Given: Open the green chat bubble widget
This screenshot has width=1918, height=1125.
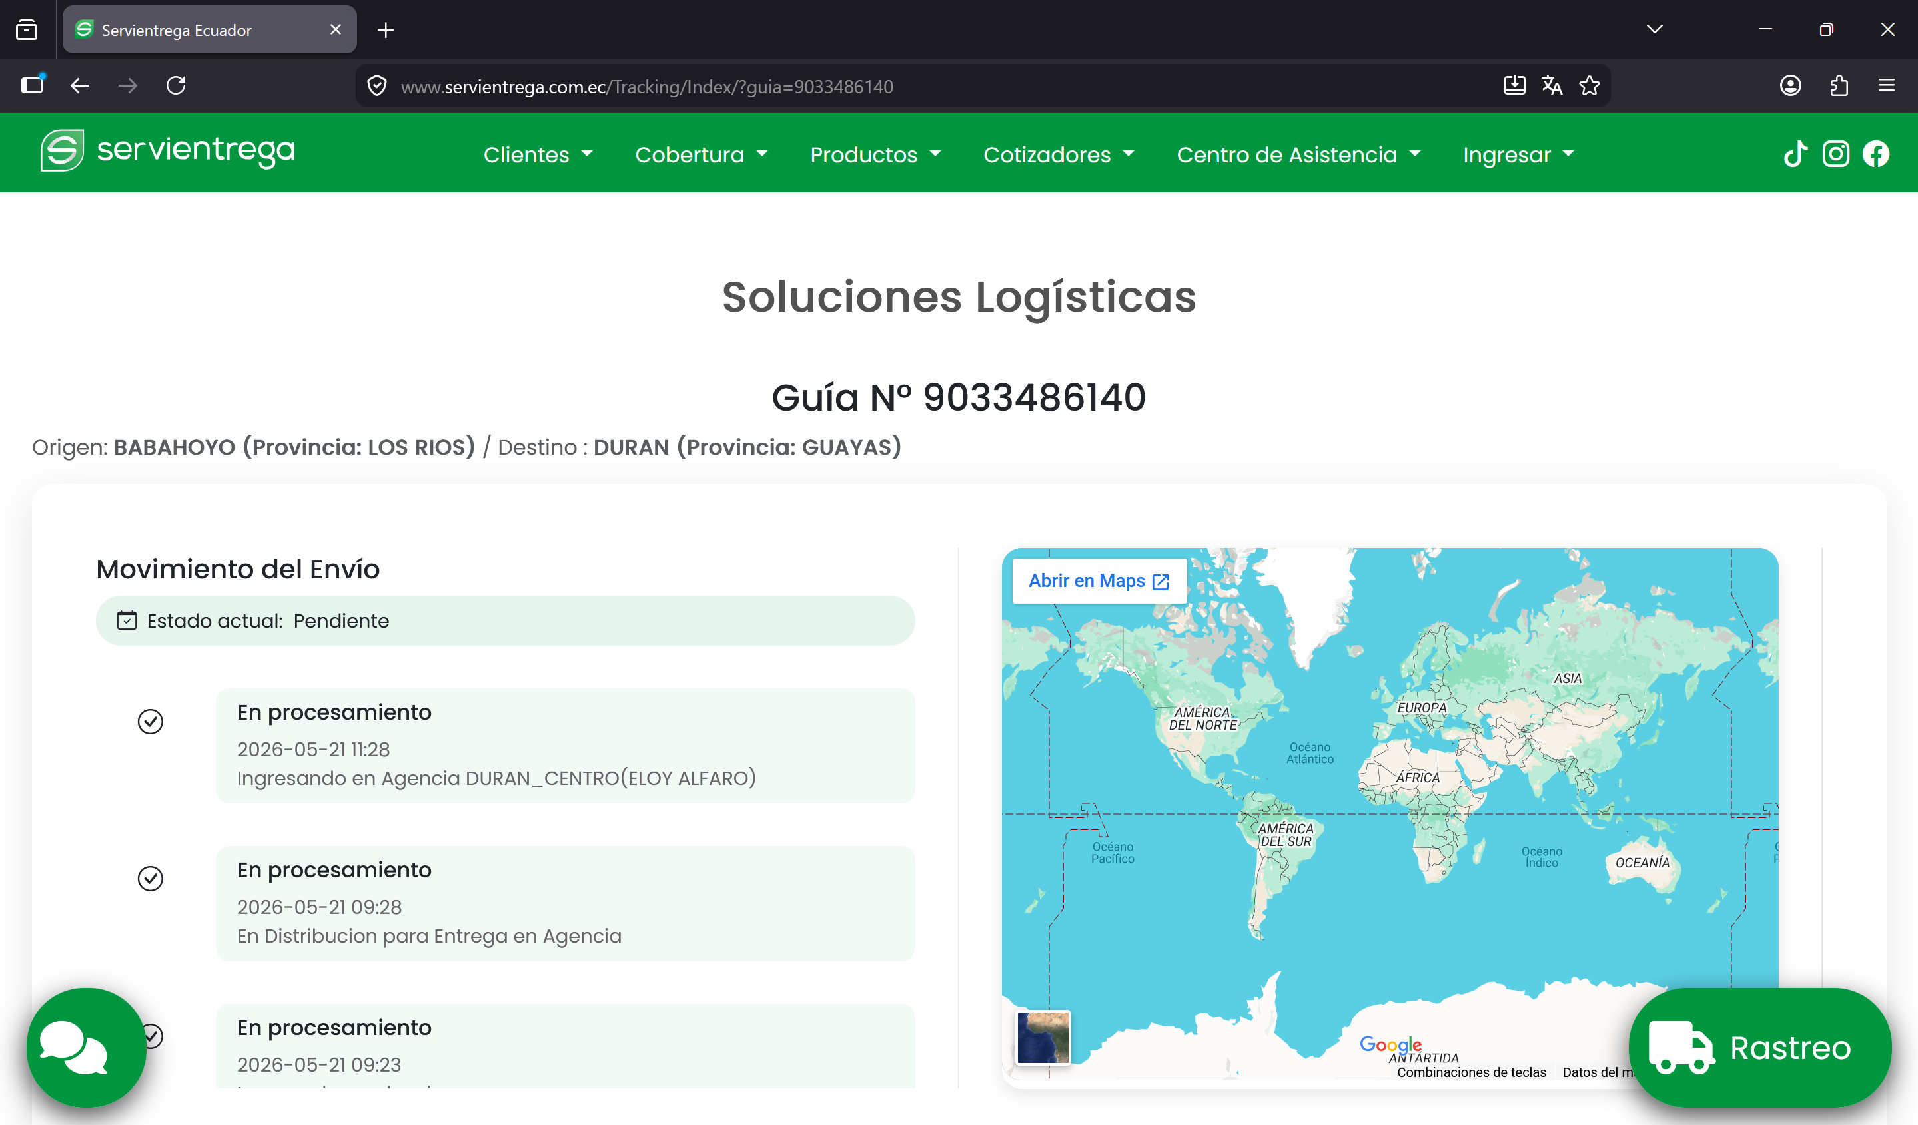Looking at the screenshot, I should click(x=86, y=1047).
